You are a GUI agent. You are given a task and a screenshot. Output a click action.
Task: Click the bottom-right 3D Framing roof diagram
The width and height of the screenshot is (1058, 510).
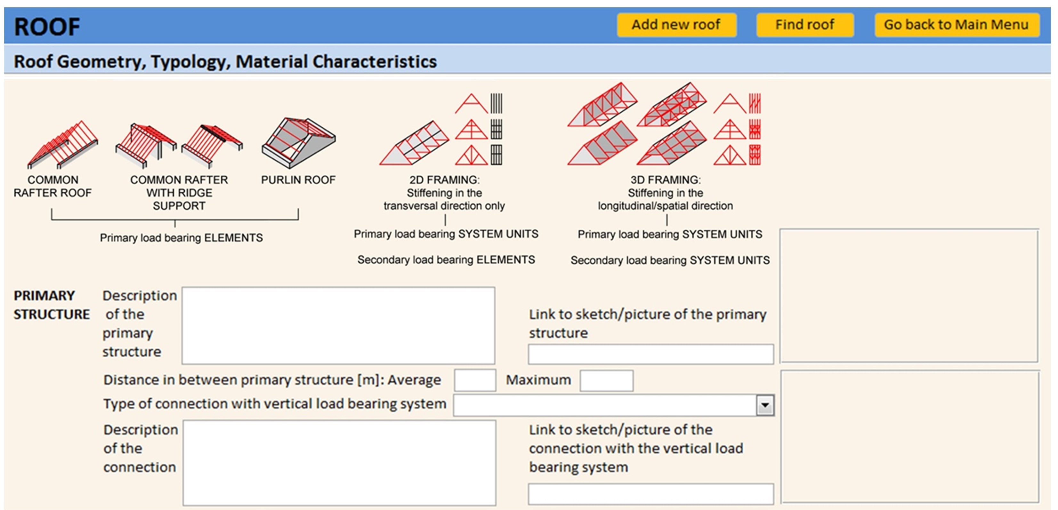tap(672, 143)
